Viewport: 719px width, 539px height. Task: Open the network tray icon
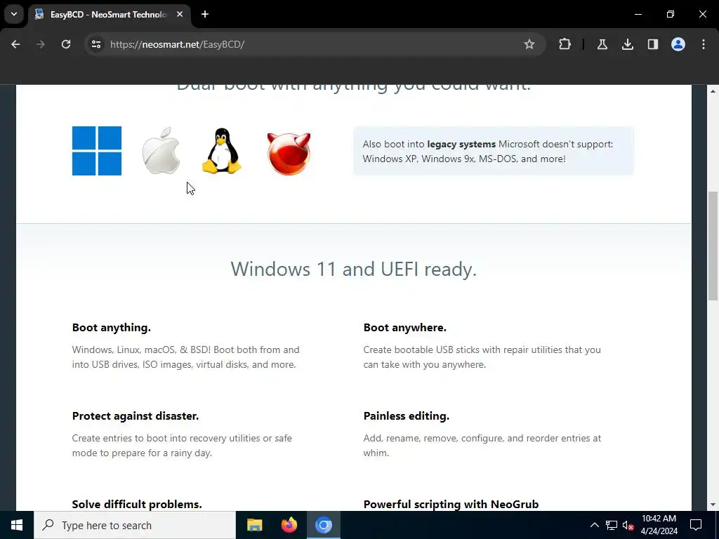pyautogui.click(x=612, y=525)
